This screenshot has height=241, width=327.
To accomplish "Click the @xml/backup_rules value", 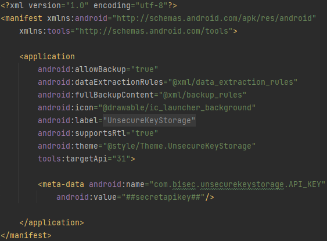I will point(203,95).
